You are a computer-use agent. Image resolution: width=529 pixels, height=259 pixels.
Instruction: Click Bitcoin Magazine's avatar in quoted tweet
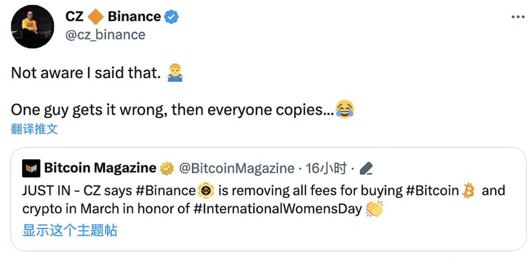31,168
